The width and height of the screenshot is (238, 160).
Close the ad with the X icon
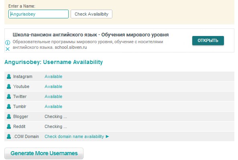click(x=8, y=49)
